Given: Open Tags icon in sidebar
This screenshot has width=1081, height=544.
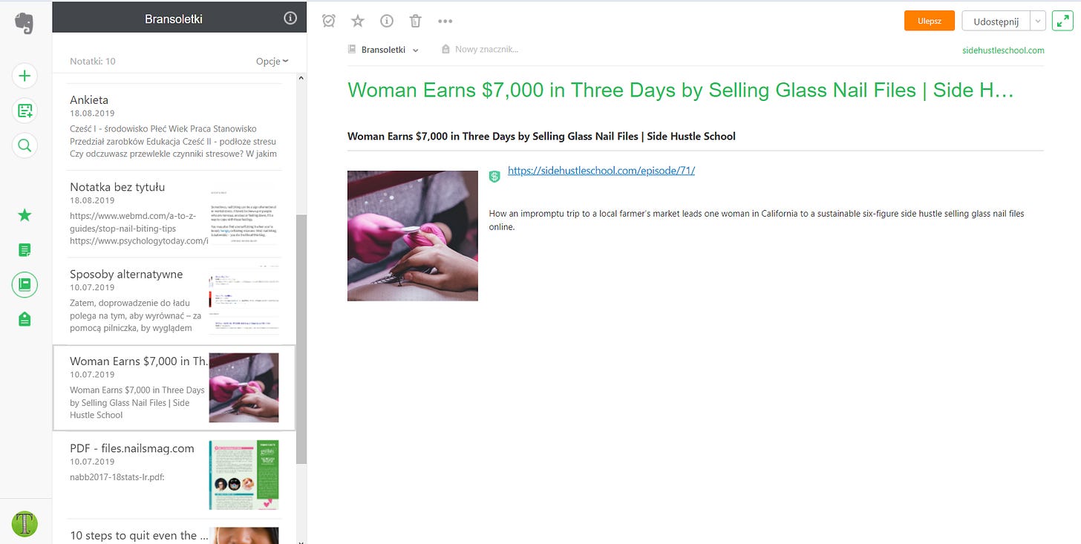Looking at the screenshot, I should tap(25, 319).
